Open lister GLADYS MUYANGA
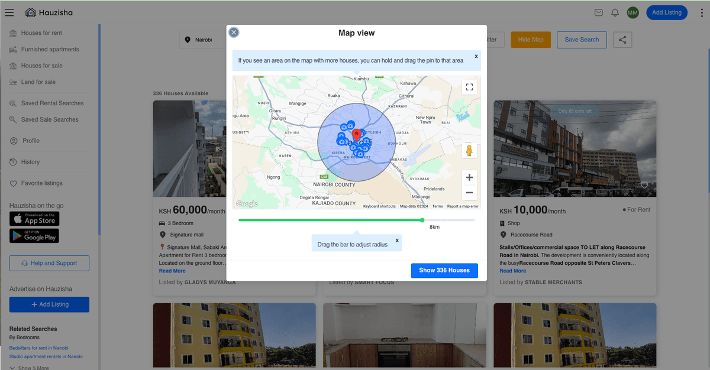This screenshot has height=370, width=710. tap(210, 283)
